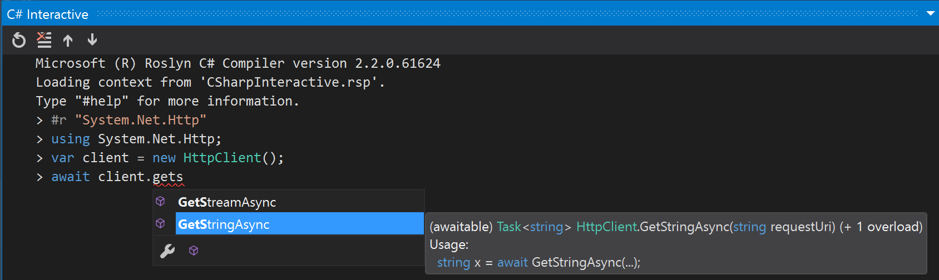Click the Task return type in tooltip

click(509, 227)
